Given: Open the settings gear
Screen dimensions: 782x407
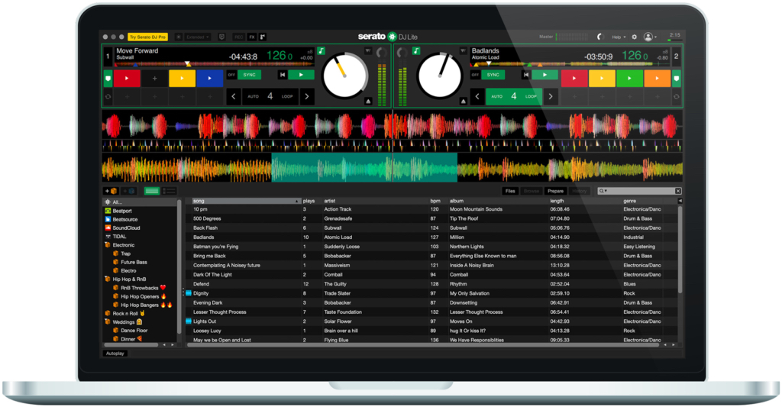Looking at the screenshot, I should pyautogui.click(x=635, y=37).
